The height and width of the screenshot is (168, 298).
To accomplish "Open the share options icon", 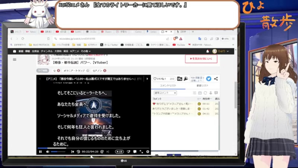I will click(x=216, y=79).
